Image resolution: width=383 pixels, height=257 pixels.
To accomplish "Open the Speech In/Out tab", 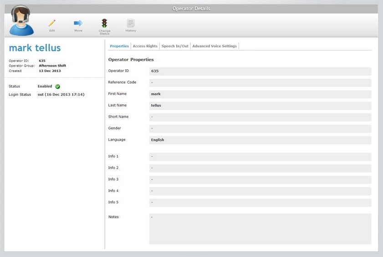I will pyautogui.click(x=175, y=46).
